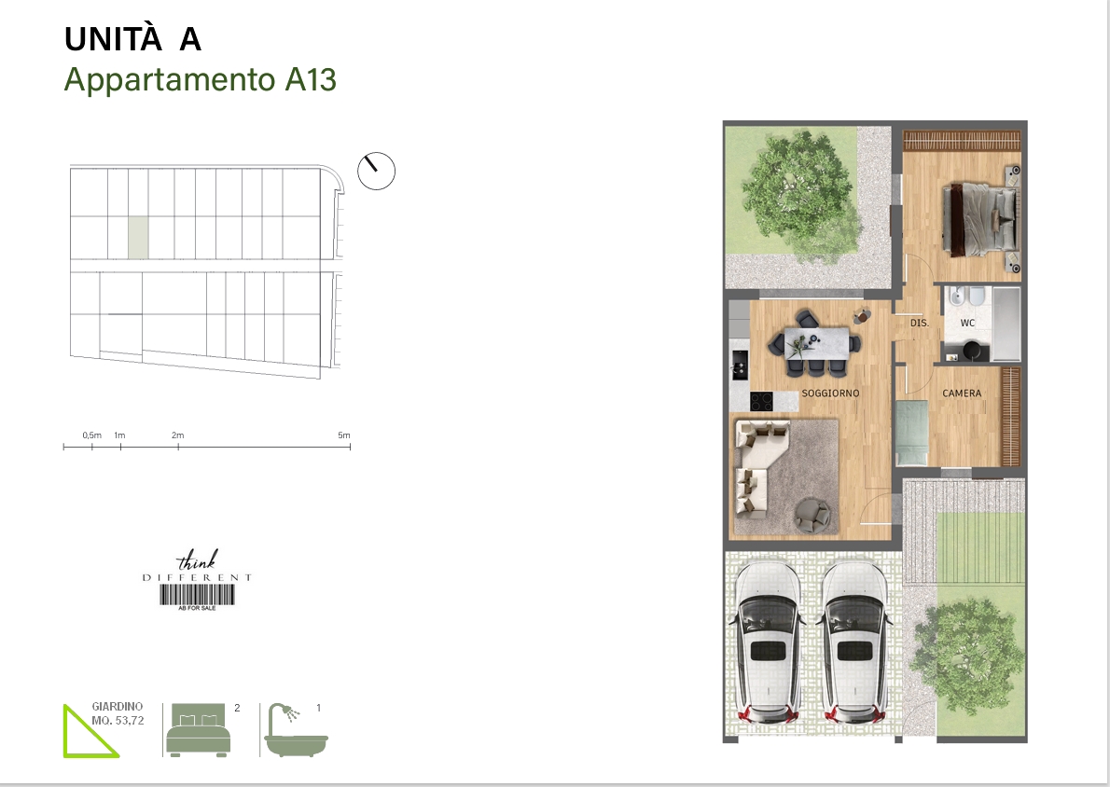Viewport: 1110px width, 787px height.
Task: Click the WC room label
Action: [x=968, y=323]
